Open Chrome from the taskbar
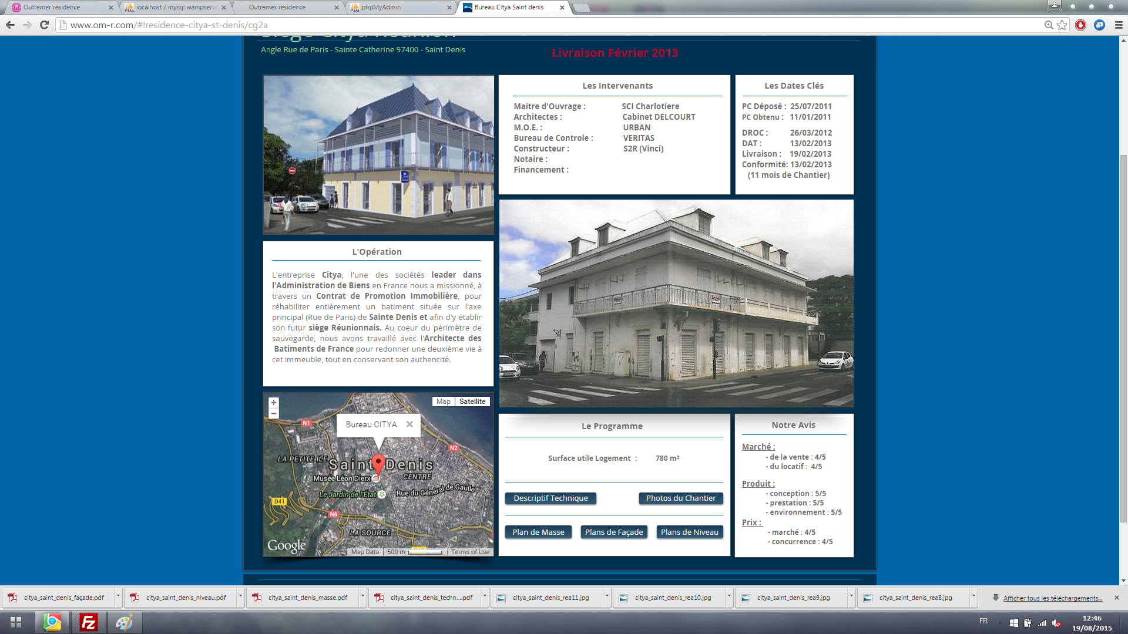This screenshot has height=634, width=1128. pos(52,622)
